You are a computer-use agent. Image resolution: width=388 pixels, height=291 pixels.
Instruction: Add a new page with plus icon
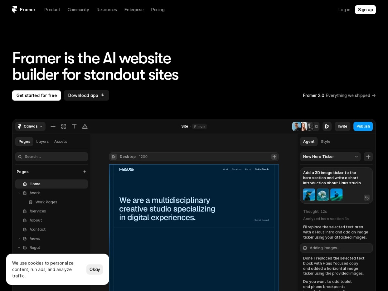[85, 172]
